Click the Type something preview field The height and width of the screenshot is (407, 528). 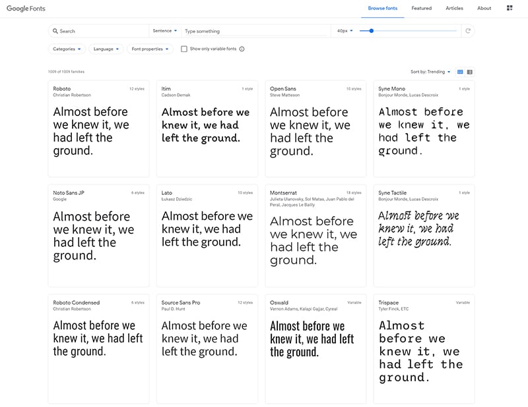point(256,31)
